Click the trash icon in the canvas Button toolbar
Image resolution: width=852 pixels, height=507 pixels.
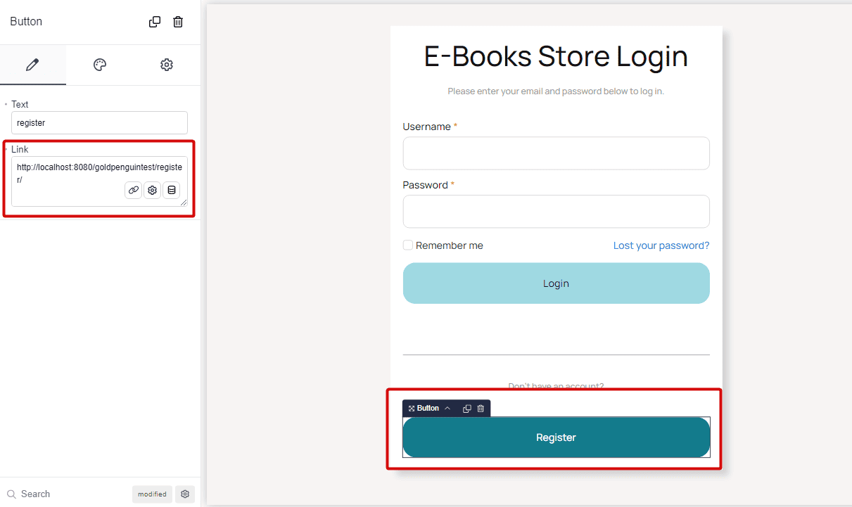click(x=481, y=408)
